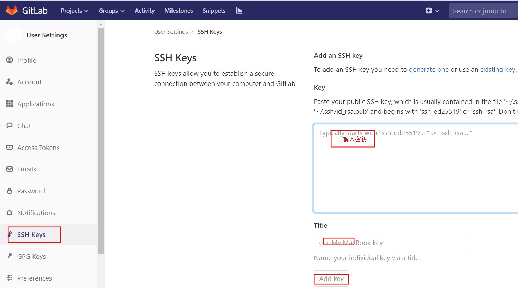Focus the SSH key text area
The height and width of the screenshot is (288, 518).
pos(416,168)
